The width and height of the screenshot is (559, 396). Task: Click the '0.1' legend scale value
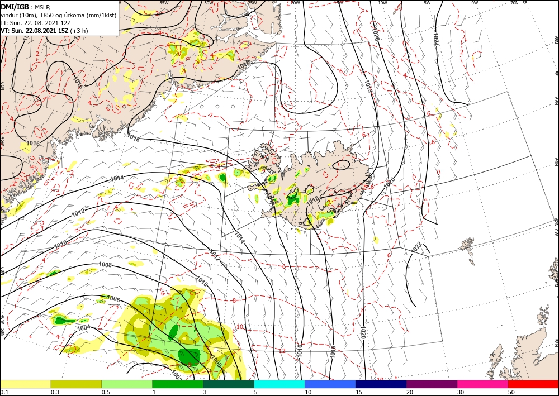[3, 392]
